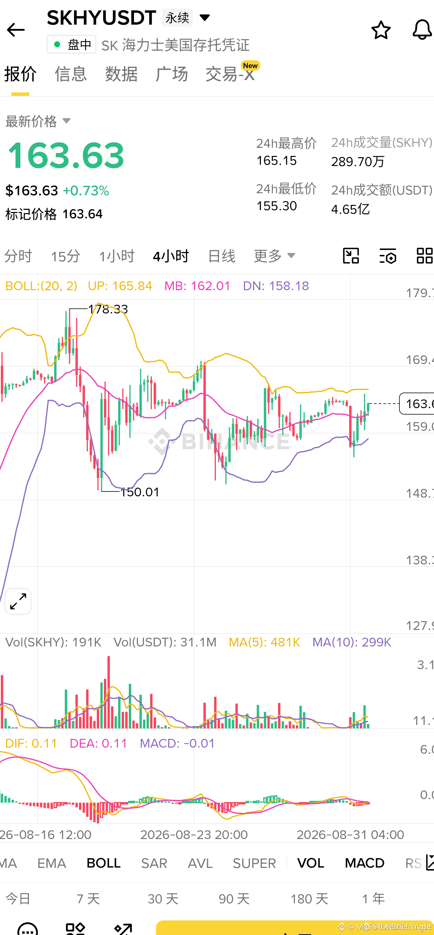Add SKHYUSDT to favorites with star
Screen dimensions: 434x935
(x=381, y=30)
